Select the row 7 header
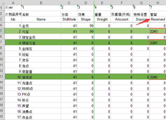Screen dimensions: 166x120 pyautogui.click(x=2, y=42)
